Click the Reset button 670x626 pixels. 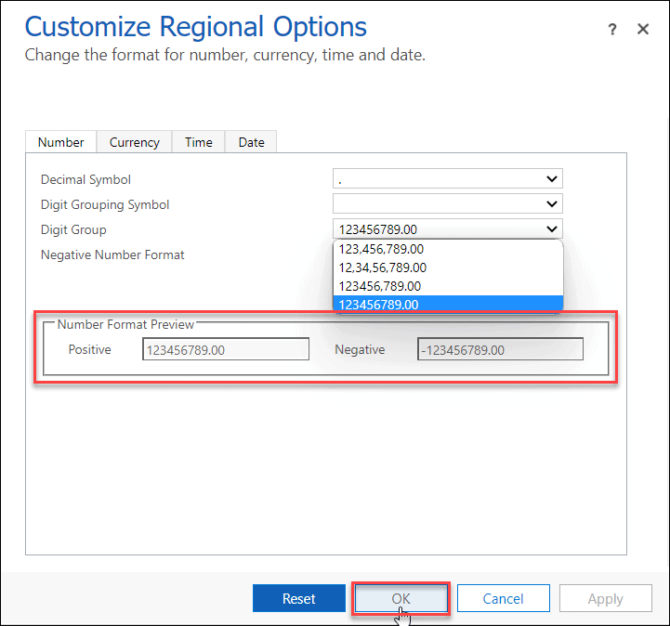[x=298, y=598]
